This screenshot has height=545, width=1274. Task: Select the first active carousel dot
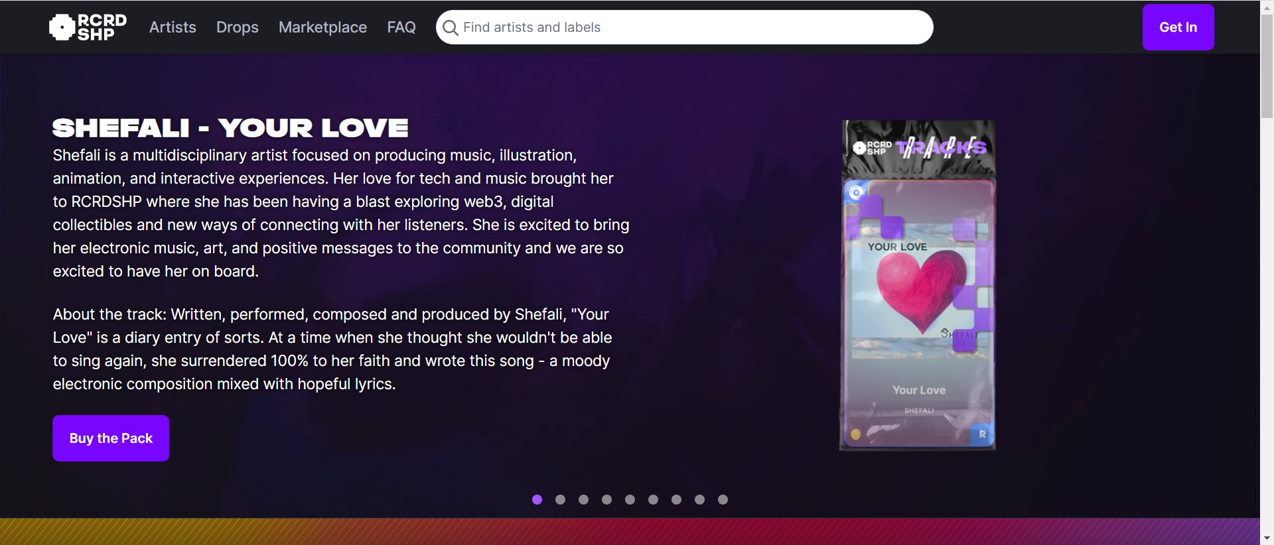pos(537,500)
